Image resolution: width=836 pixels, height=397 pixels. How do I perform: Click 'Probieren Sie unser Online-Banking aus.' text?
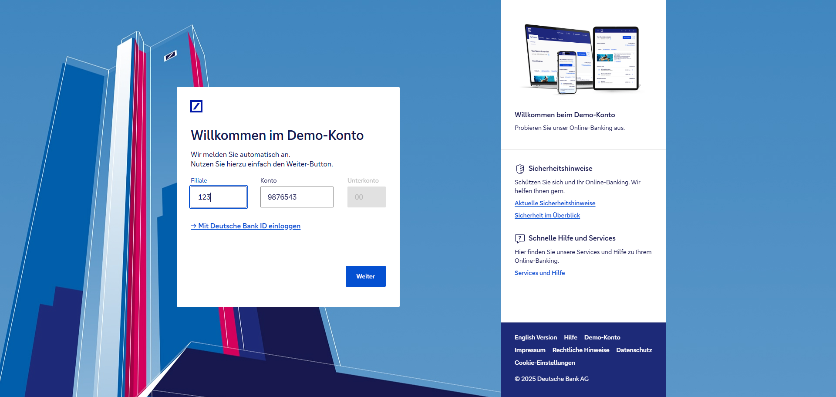coord(570,128)
